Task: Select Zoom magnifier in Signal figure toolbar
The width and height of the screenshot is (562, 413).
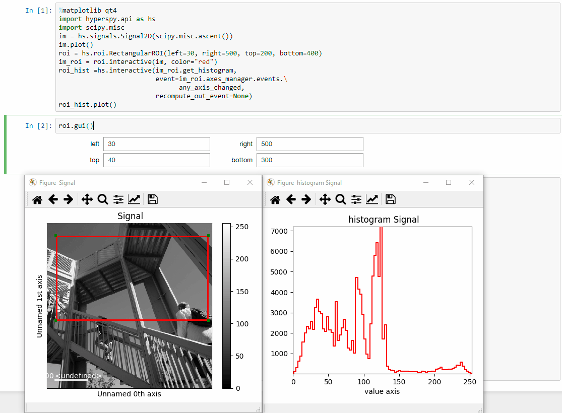Action: click(103, 199)
